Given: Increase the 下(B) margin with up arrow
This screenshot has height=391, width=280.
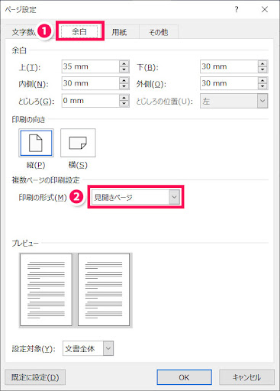Looking at the screenshot, I should click(x=262, y=63).
